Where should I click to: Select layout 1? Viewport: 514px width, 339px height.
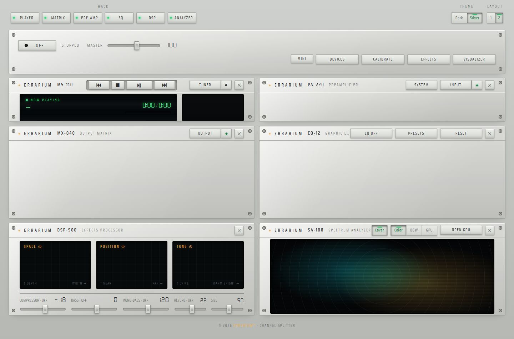[x=491, y=18]
